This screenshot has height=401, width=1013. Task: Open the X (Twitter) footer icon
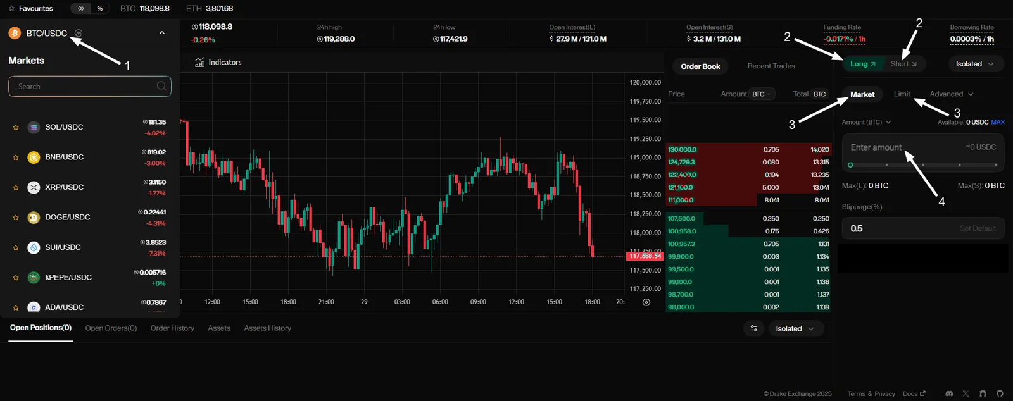point(966,393)
